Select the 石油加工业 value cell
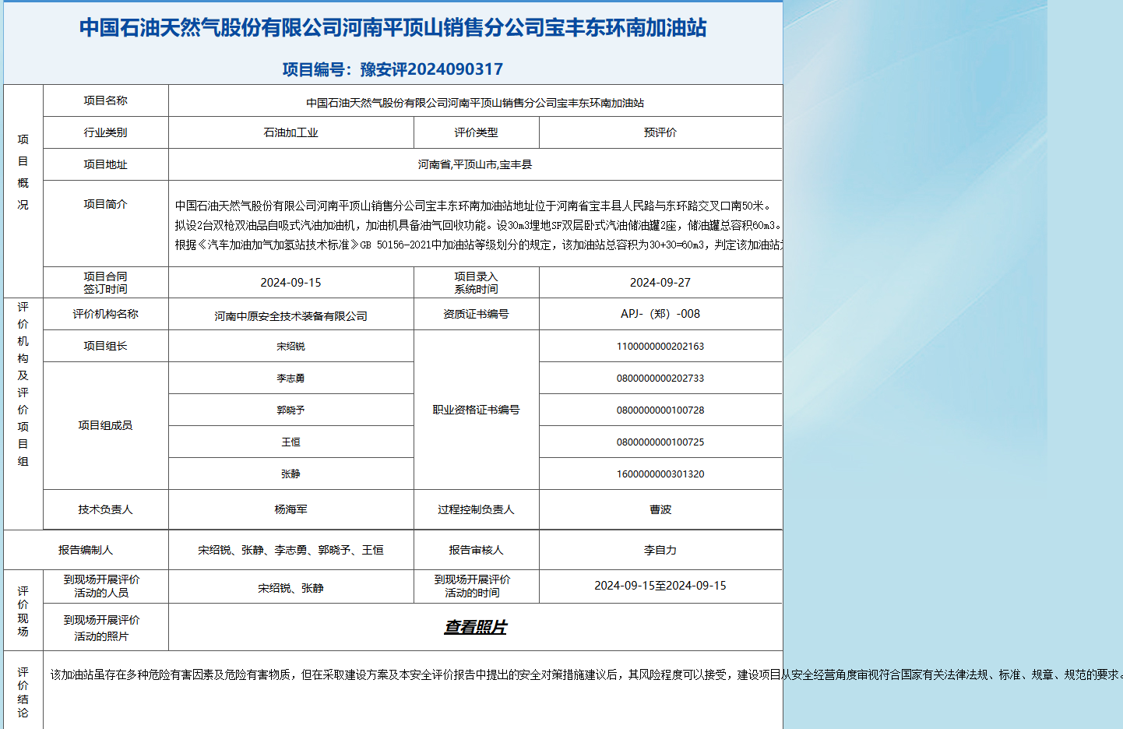 coord(291,132)
